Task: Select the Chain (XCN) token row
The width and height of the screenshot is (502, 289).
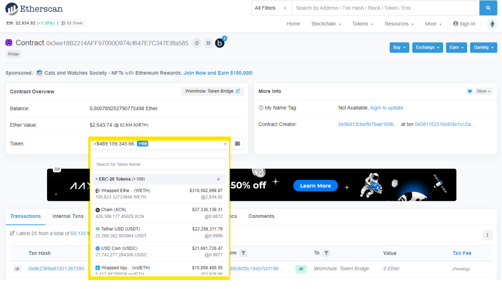Action: (159, 213)
